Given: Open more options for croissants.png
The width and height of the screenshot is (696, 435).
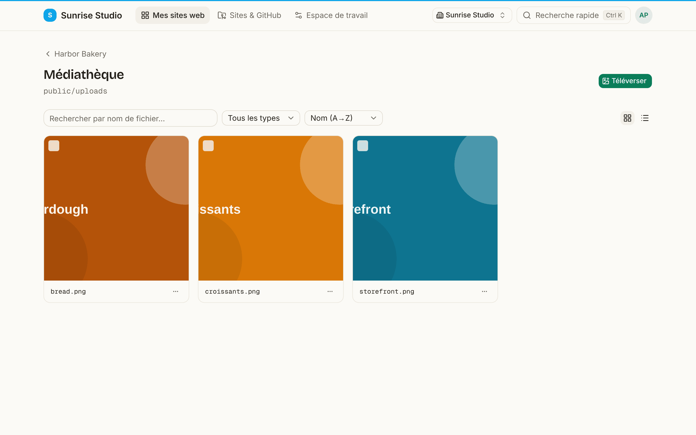Looking at the screenshot, I should 330,291.
